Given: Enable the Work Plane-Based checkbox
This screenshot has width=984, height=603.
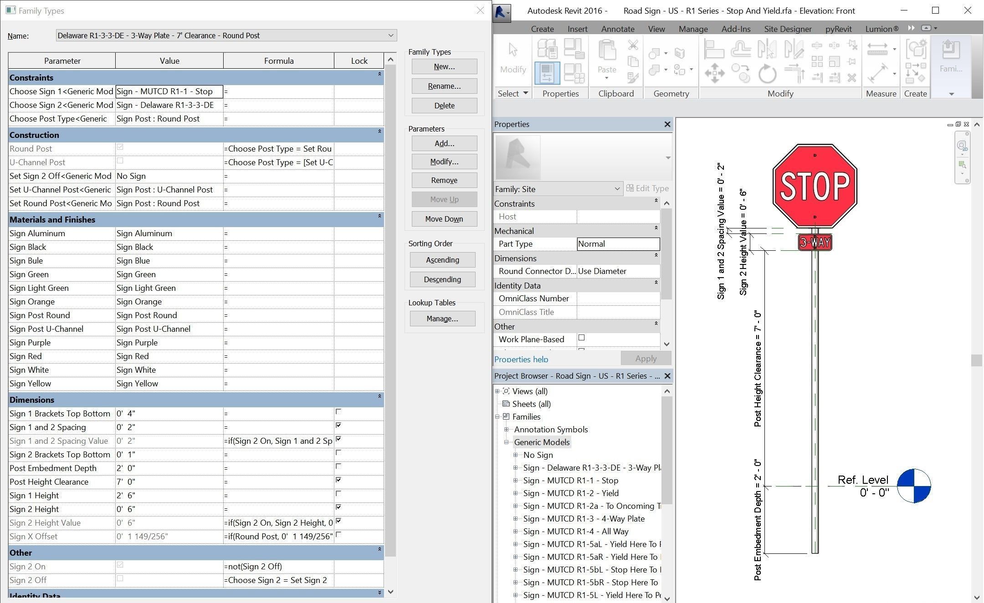Looking at the screenshot, I should [581, 338].
